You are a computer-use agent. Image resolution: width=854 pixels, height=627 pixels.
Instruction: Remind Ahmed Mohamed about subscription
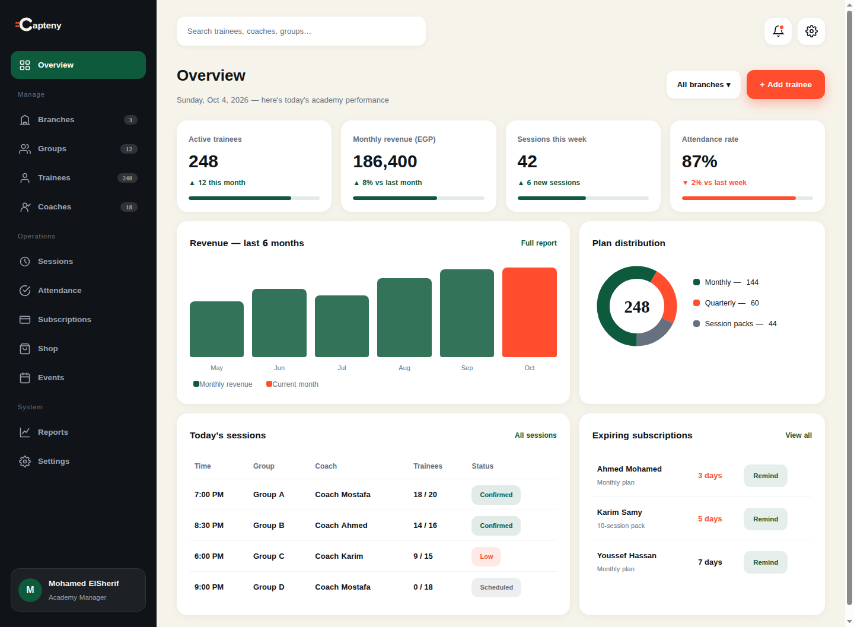(766, 476)
